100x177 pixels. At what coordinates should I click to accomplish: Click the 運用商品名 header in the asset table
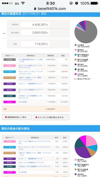coord(30,56)
